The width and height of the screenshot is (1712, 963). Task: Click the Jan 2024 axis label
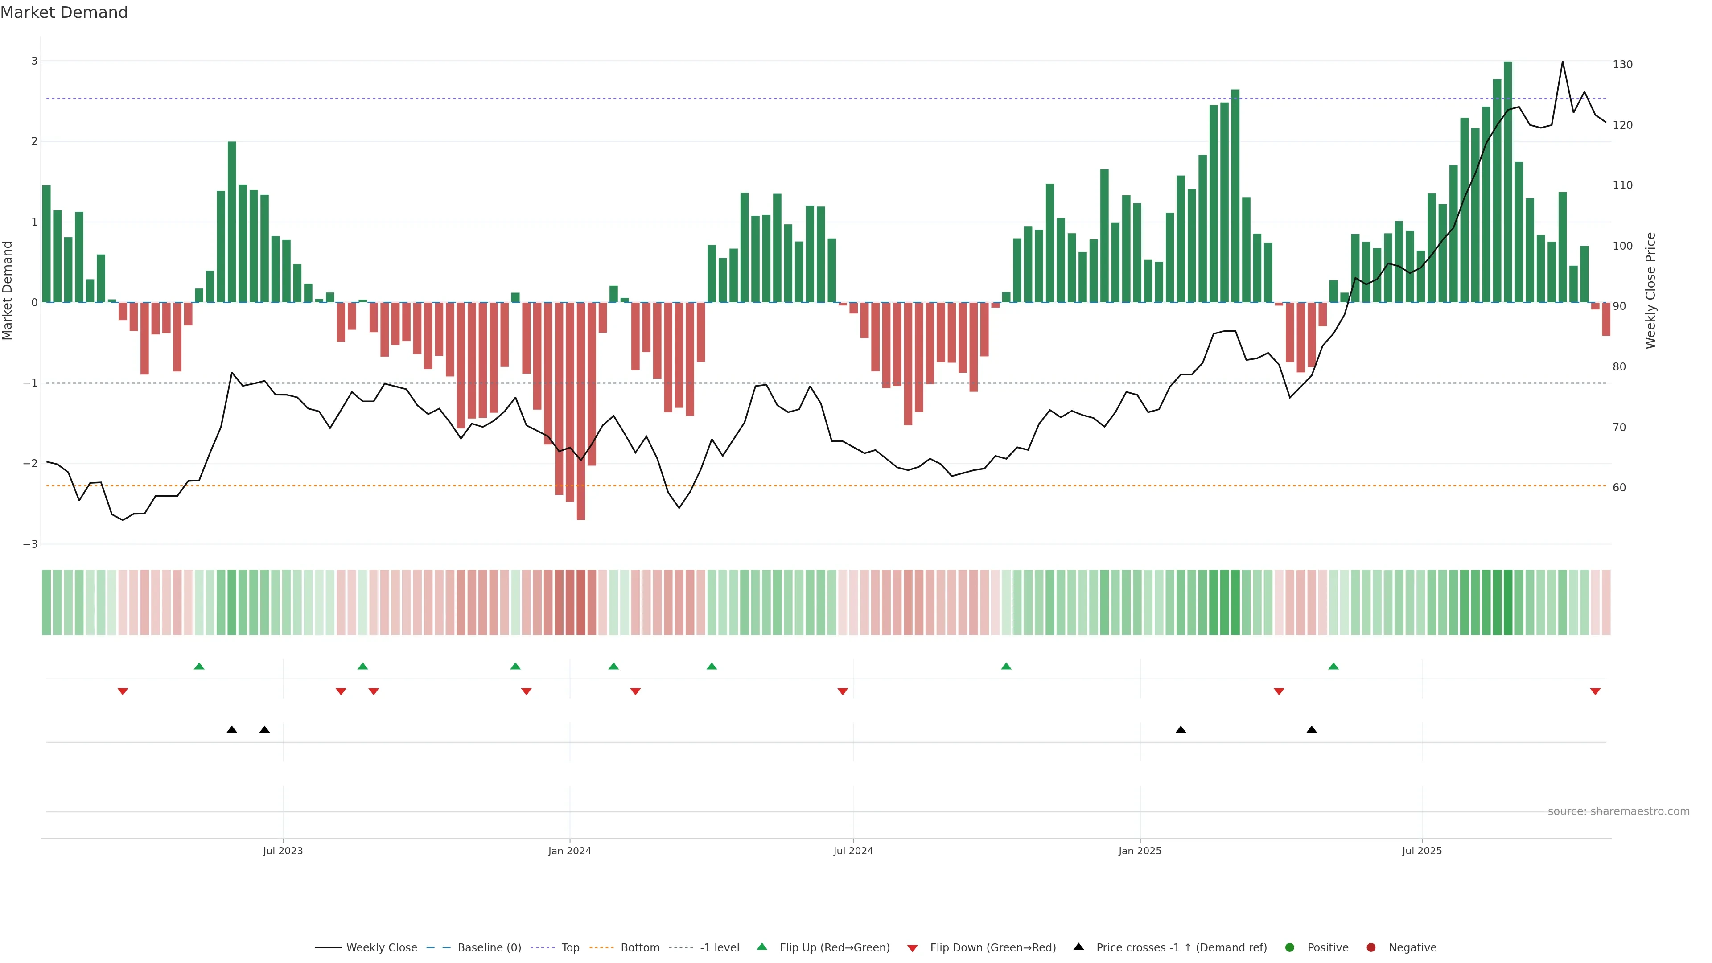tap(570, 851)
